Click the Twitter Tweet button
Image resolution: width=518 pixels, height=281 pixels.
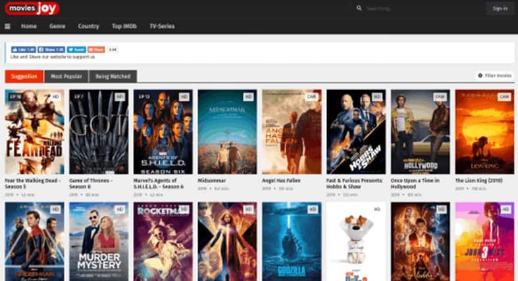(76, 49)
